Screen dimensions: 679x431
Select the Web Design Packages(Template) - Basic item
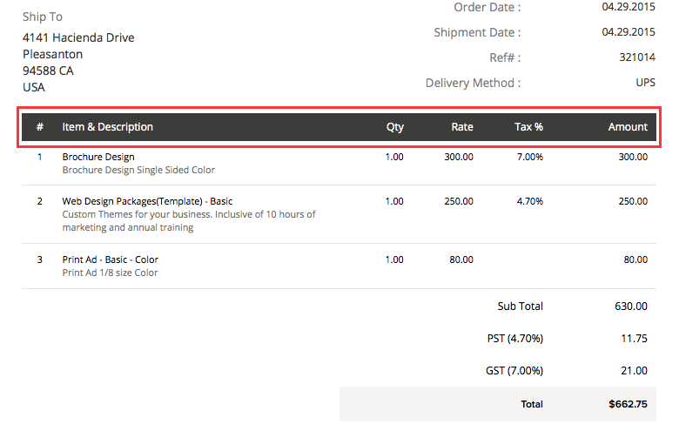(147, 201)
